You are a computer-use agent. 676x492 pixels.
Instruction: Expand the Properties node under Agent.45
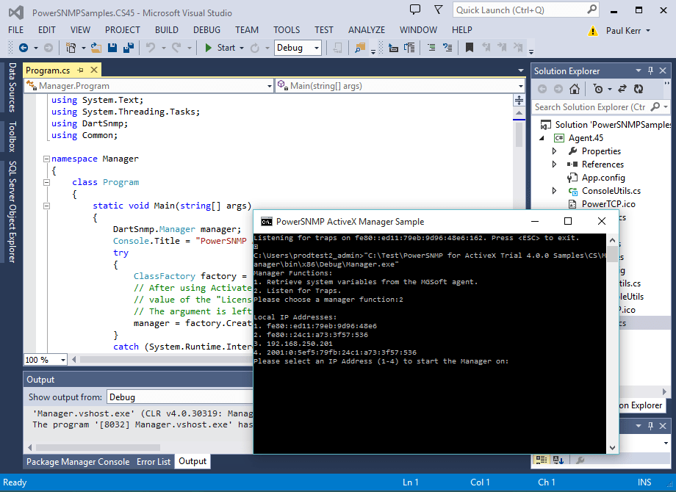click(x=555, y=151)
